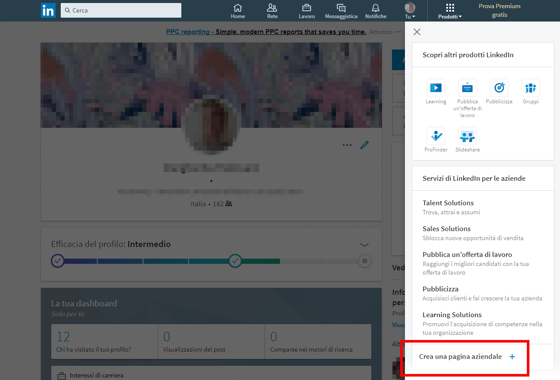Open Comparse nei motori di ricerca
Image resolution: width=560 pixels, height=380 pixels.
point(318,341)
